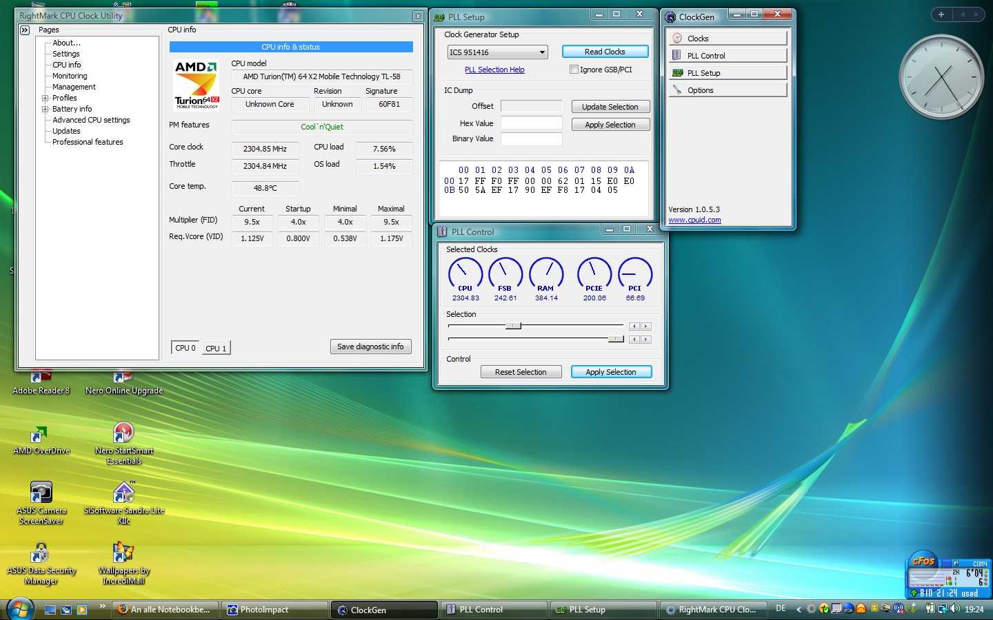Click right arrow of upper selection slider
The height and width of the screenshot is (620, 993).
click(645, 327)
